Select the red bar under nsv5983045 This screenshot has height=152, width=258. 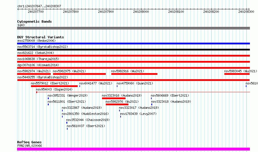(237, 74)
